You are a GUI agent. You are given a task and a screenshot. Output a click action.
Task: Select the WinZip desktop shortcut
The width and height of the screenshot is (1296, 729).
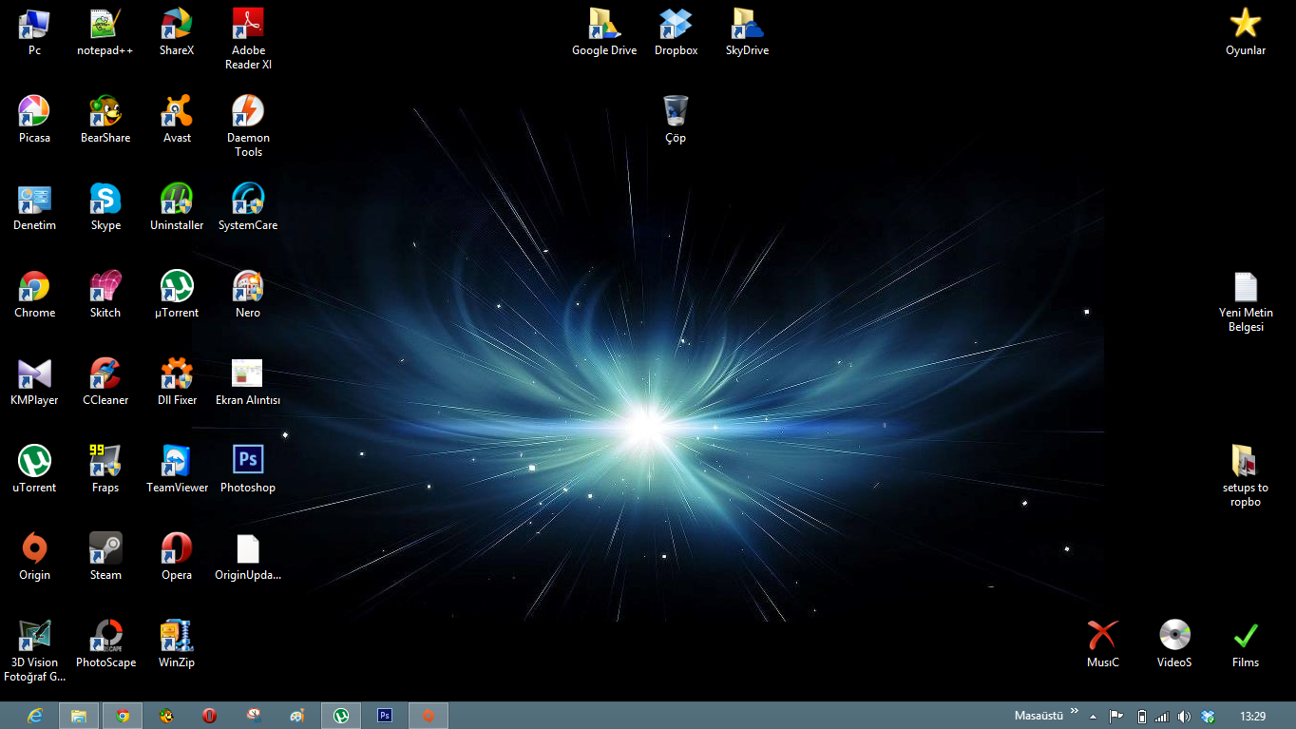[x=177, y=643]
